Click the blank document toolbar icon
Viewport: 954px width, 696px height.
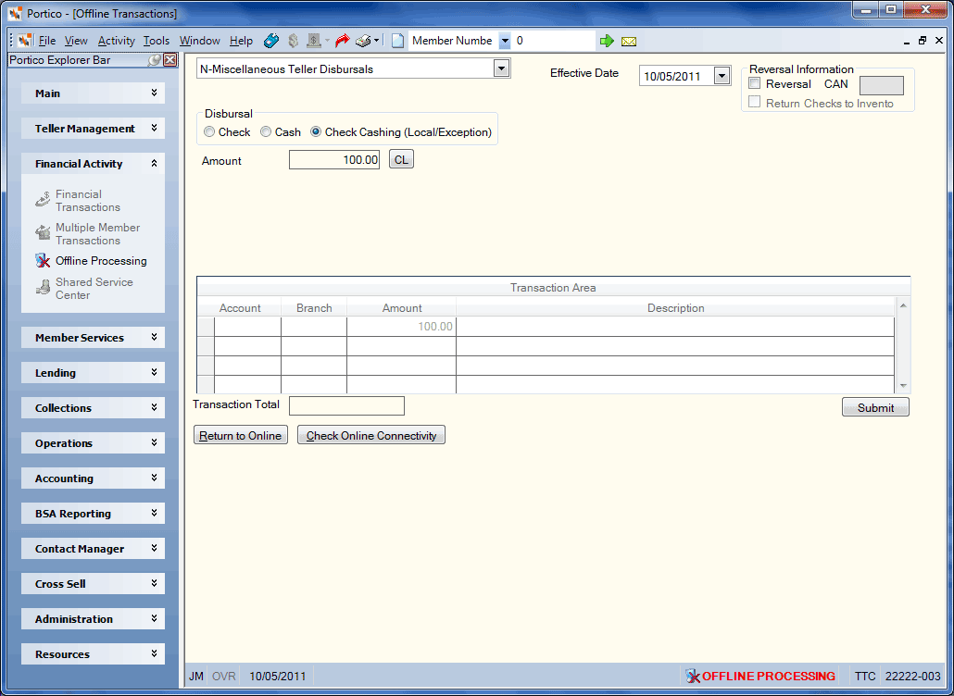tap(397, 41)
